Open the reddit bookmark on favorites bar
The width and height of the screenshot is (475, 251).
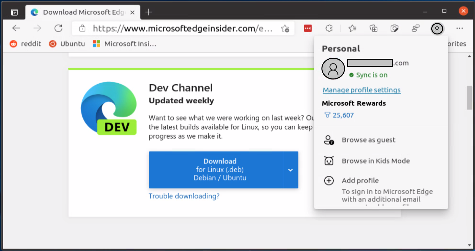(x=25, y=44)
